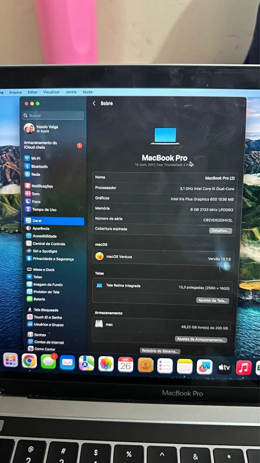Click Ajustes de Armazenamento... button

pos(201,339)
